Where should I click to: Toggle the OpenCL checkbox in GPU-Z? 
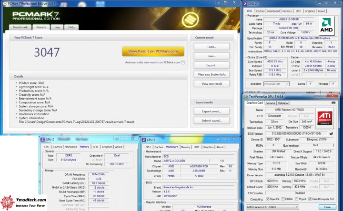(x=268, y=199)
